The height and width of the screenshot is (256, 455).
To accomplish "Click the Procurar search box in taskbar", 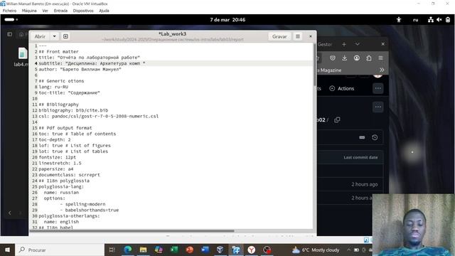I will point(60,250).
